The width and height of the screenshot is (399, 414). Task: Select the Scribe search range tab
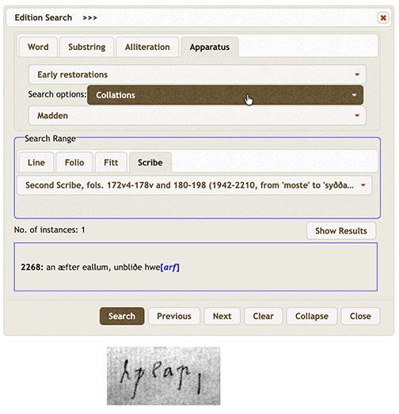pos(150,162)
